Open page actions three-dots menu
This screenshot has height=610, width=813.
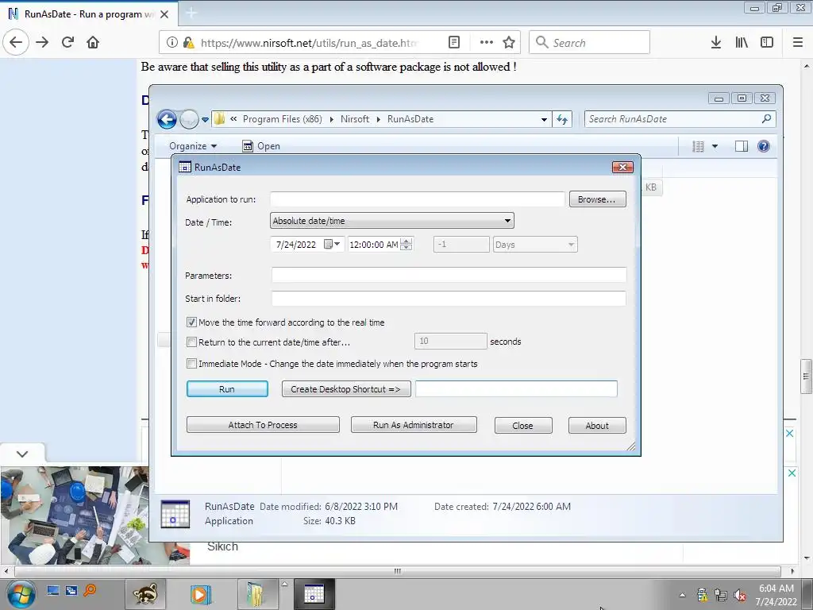487,43
